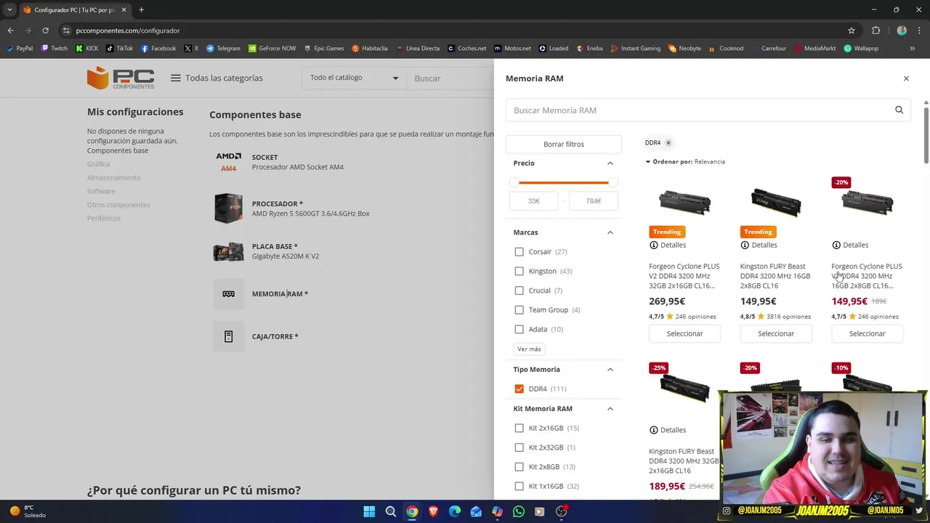Open the Windows Start menu
The image size is (930, 523).
pyautogui.click(x=369, y=511)
